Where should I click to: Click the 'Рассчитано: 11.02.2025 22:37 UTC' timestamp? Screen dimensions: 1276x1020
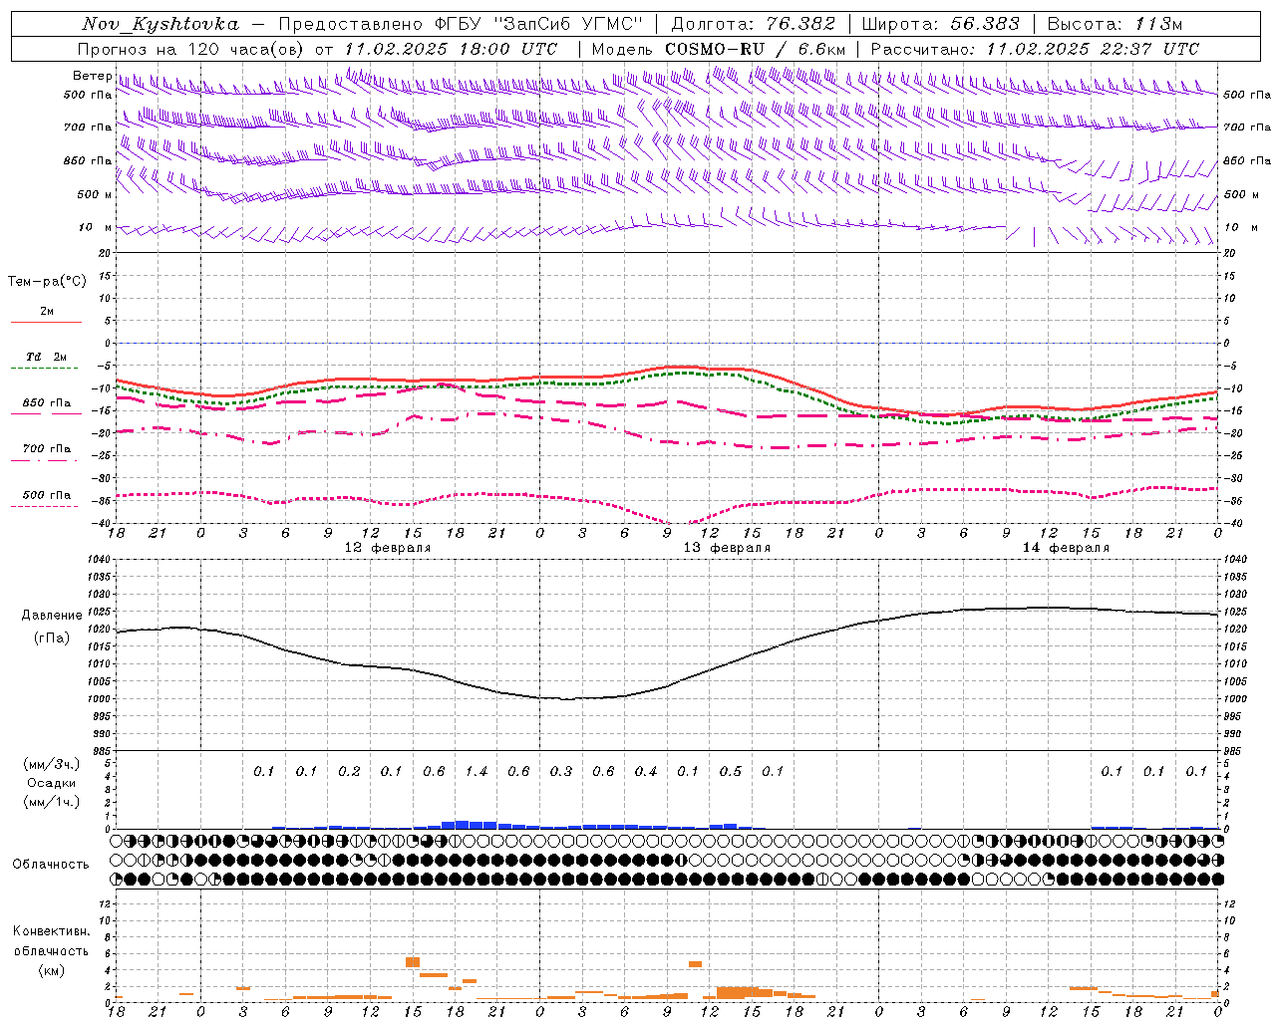[1035, 49]
